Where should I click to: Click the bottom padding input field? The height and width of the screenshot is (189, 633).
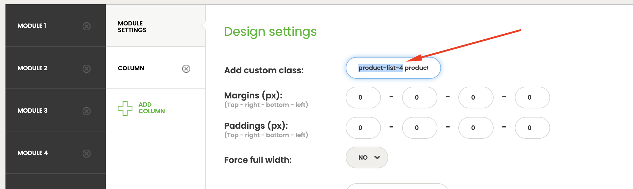pos(476,128)
